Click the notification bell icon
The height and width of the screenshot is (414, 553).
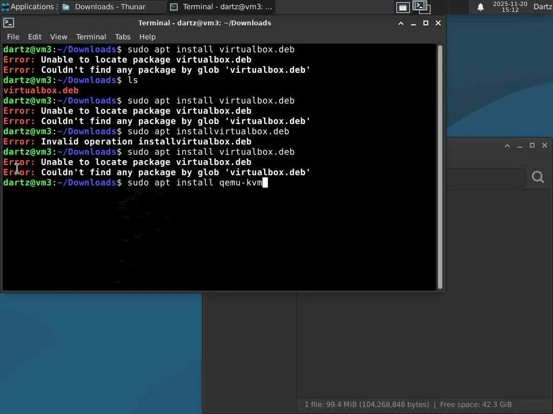(480, 7)
